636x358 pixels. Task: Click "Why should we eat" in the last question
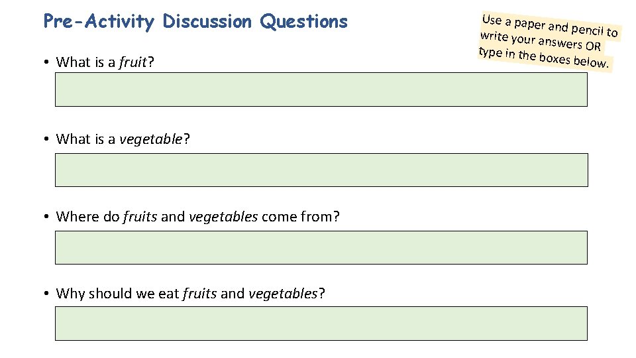118,294
